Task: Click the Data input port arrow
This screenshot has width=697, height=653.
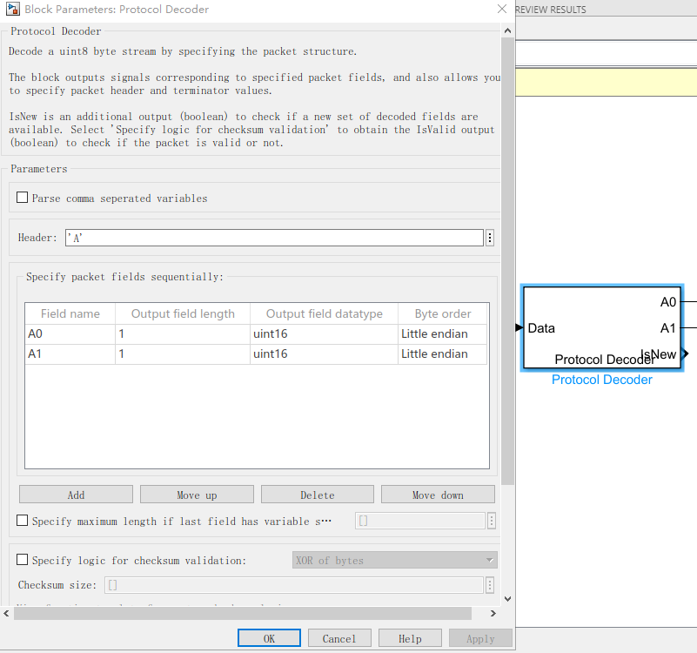Action: (x=519, y=328)
